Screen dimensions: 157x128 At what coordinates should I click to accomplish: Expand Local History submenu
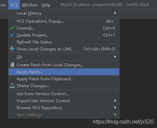click(x=64, y=13)
